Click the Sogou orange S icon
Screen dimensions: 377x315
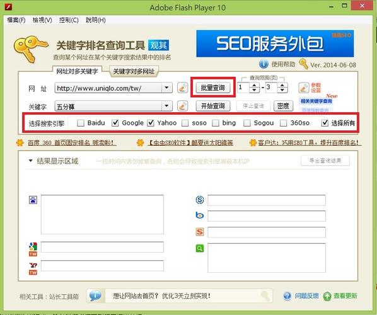(x=200, y=232)
